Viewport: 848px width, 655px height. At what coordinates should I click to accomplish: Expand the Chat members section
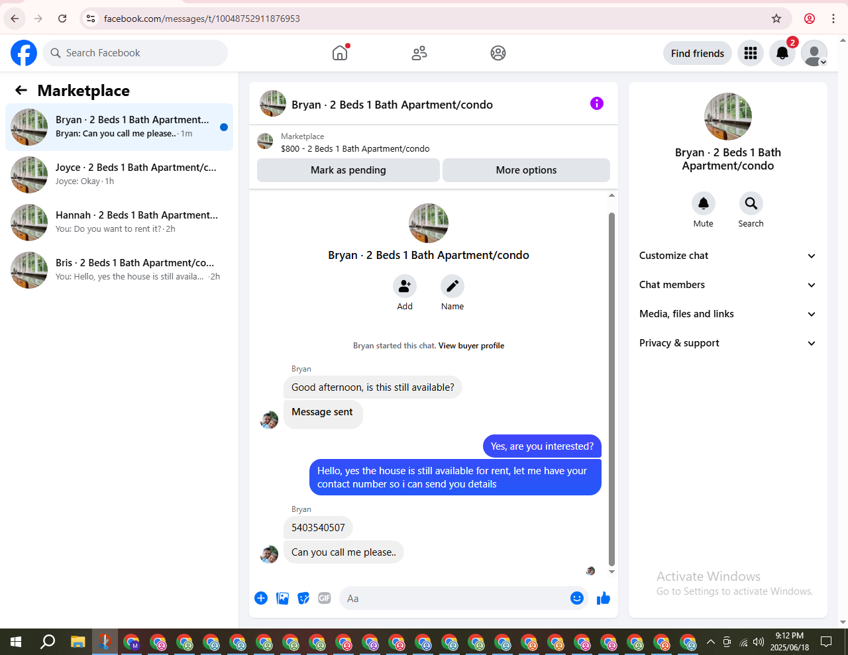click(x=728, y=285)
